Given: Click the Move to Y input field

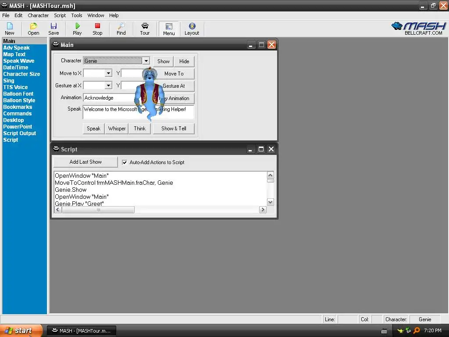Looking at the screenshot, I should click(132, 73).
